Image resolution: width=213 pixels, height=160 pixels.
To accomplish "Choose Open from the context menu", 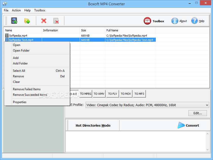I will (x=37, y=45).
